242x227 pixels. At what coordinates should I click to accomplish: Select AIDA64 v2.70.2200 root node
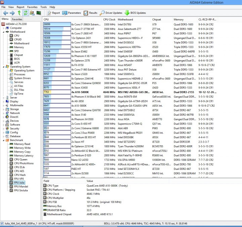14,24
